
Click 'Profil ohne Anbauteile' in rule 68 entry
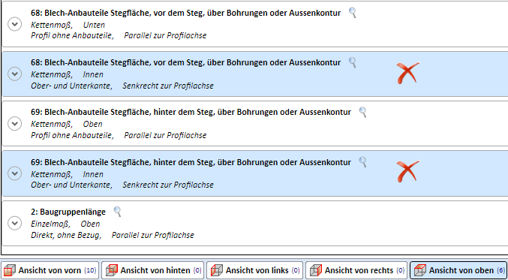(x=72, y=35)
